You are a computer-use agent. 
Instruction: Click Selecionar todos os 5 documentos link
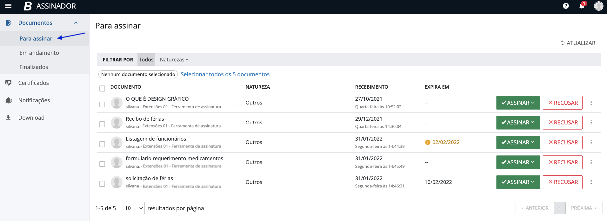pyautogui.click(x=225, y=74)
